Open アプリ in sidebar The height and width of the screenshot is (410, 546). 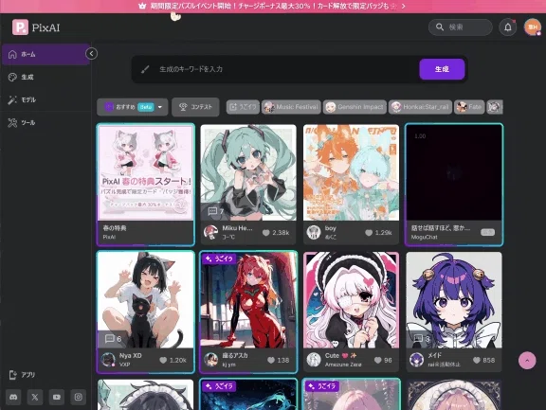pos(45,375)
